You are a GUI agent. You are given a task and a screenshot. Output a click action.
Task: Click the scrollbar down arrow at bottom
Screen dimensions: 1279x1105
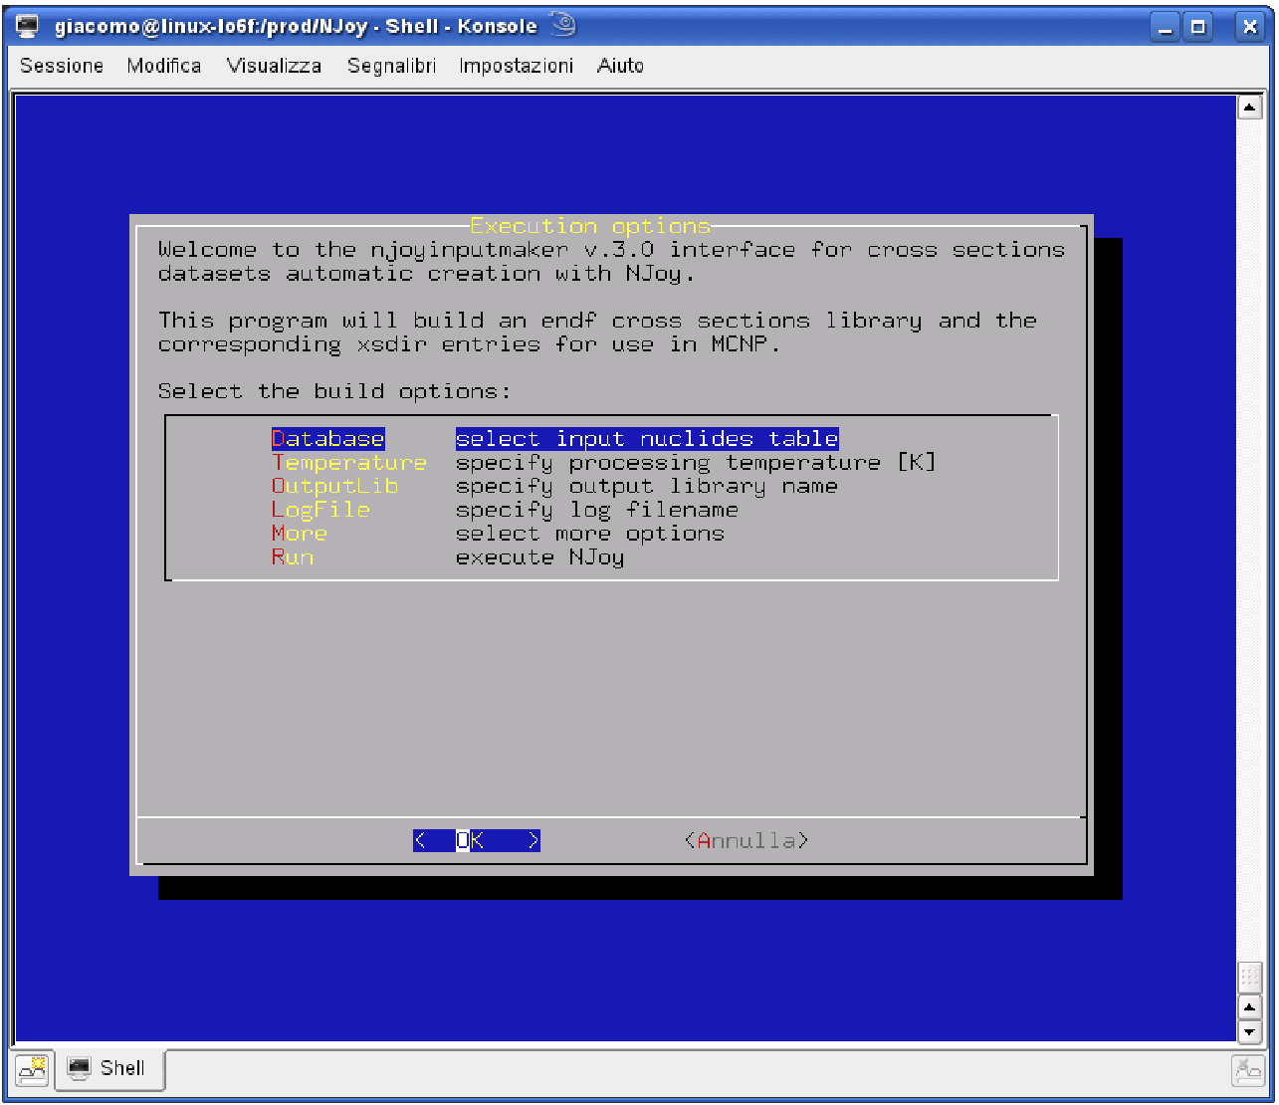pyautogui.click(x=1250, y=1031)
